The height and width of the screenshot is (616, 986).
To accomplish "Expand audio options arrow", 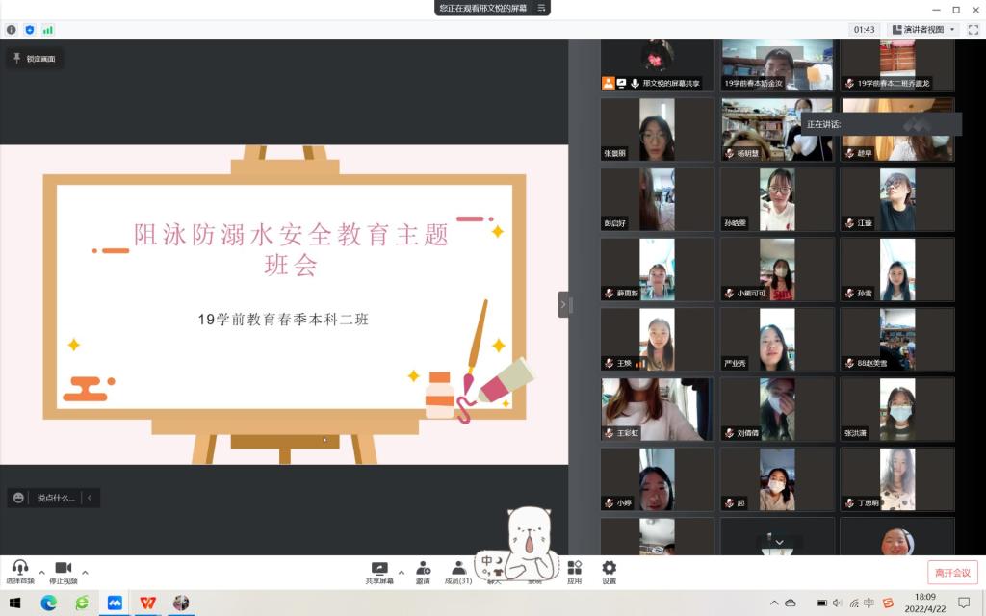I will pyautogui.click(x=41, y=572).
